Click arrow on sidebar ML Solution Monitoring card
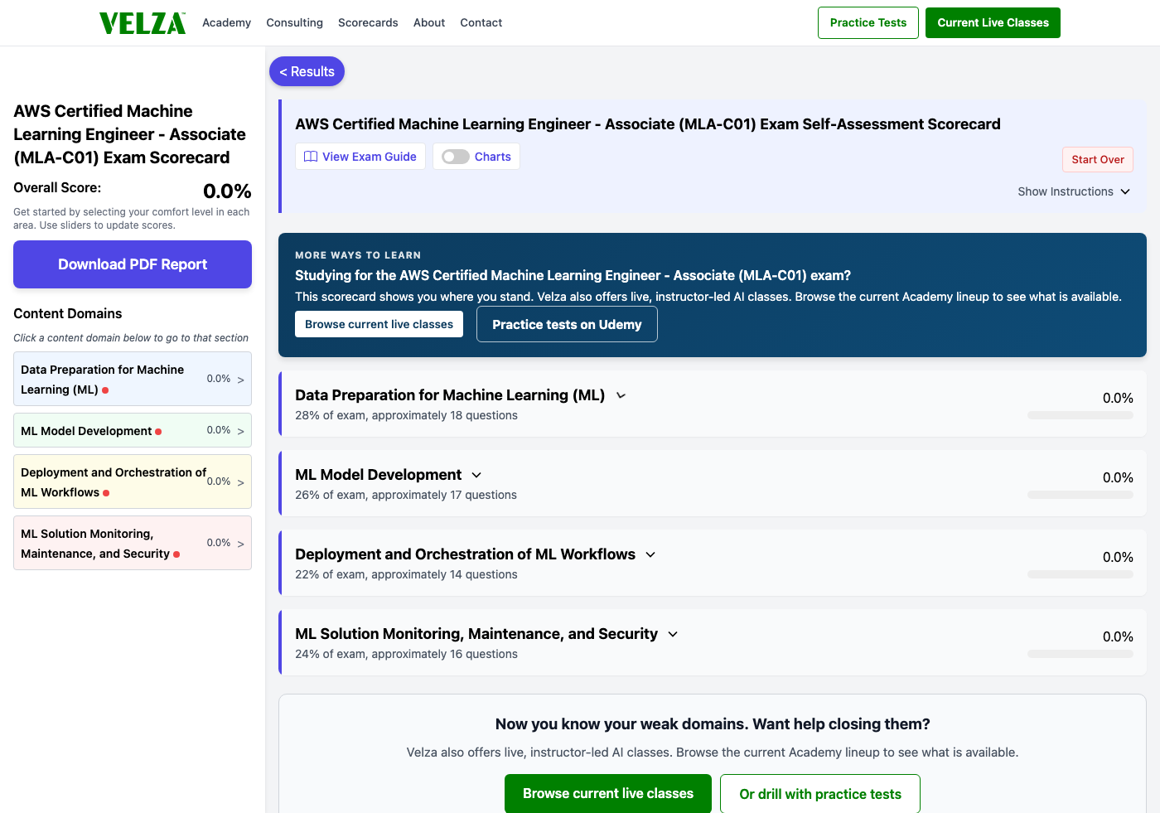Screen dimensions: 1160x813 [240, 544]
